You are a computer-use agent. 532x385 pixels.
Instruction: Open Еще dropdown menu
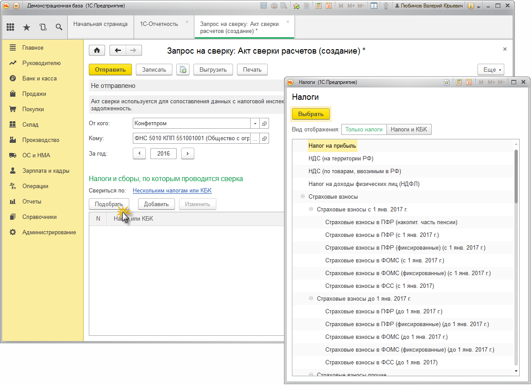(x=491, y=69)
